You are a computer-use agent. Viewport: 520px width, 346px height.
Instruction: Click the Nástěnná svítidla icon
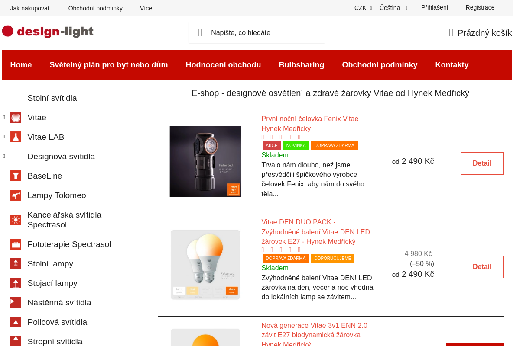click(16, 302)
